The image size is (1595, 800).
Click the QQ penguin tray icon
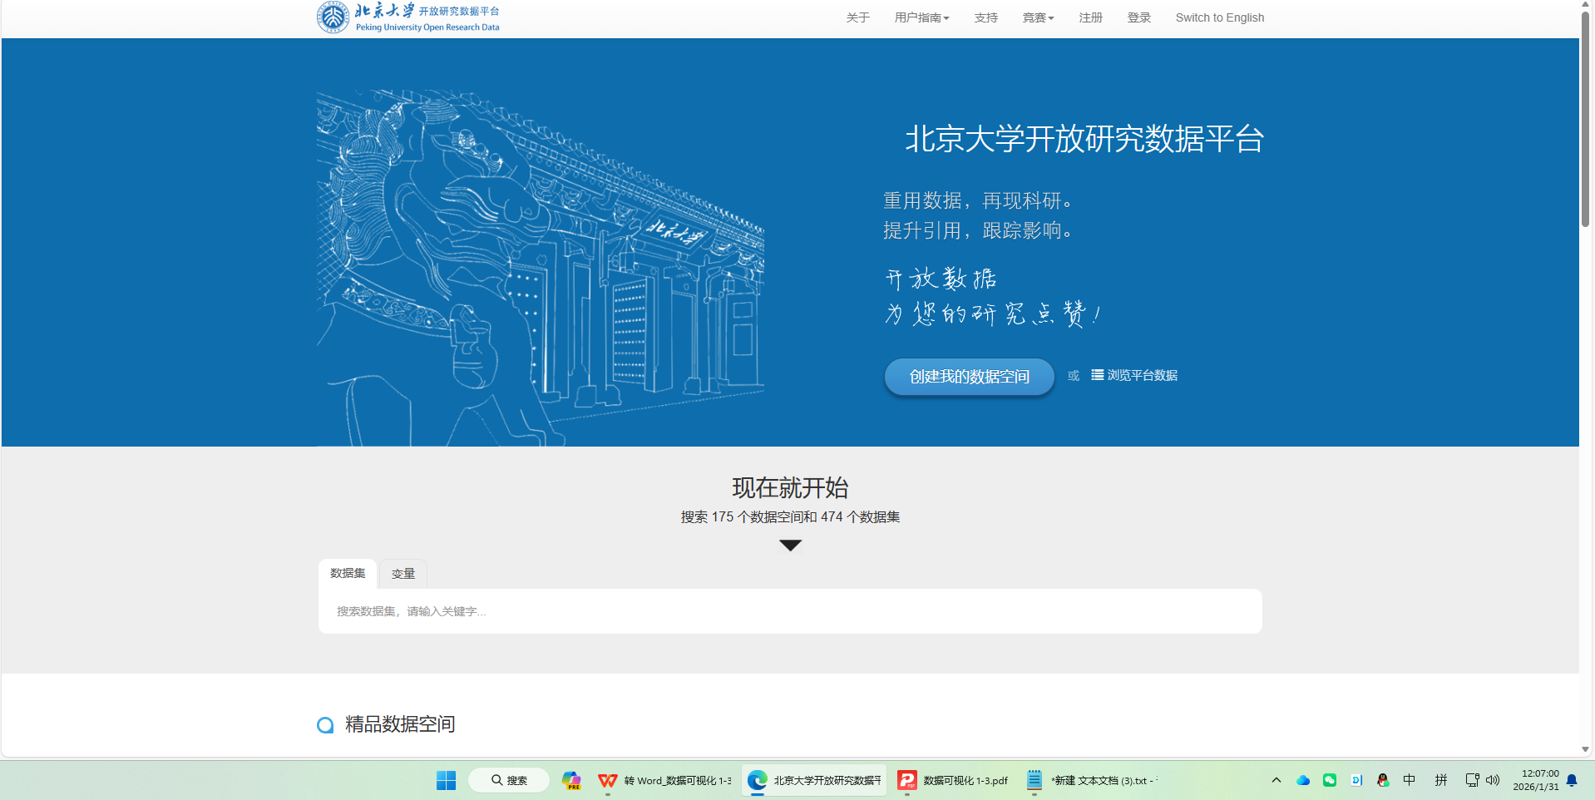1383,780
